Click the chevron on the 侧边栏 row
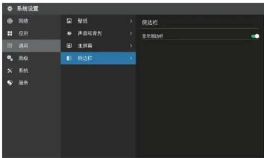This screenshot has height=158, width=264. [x=131, y=58]
